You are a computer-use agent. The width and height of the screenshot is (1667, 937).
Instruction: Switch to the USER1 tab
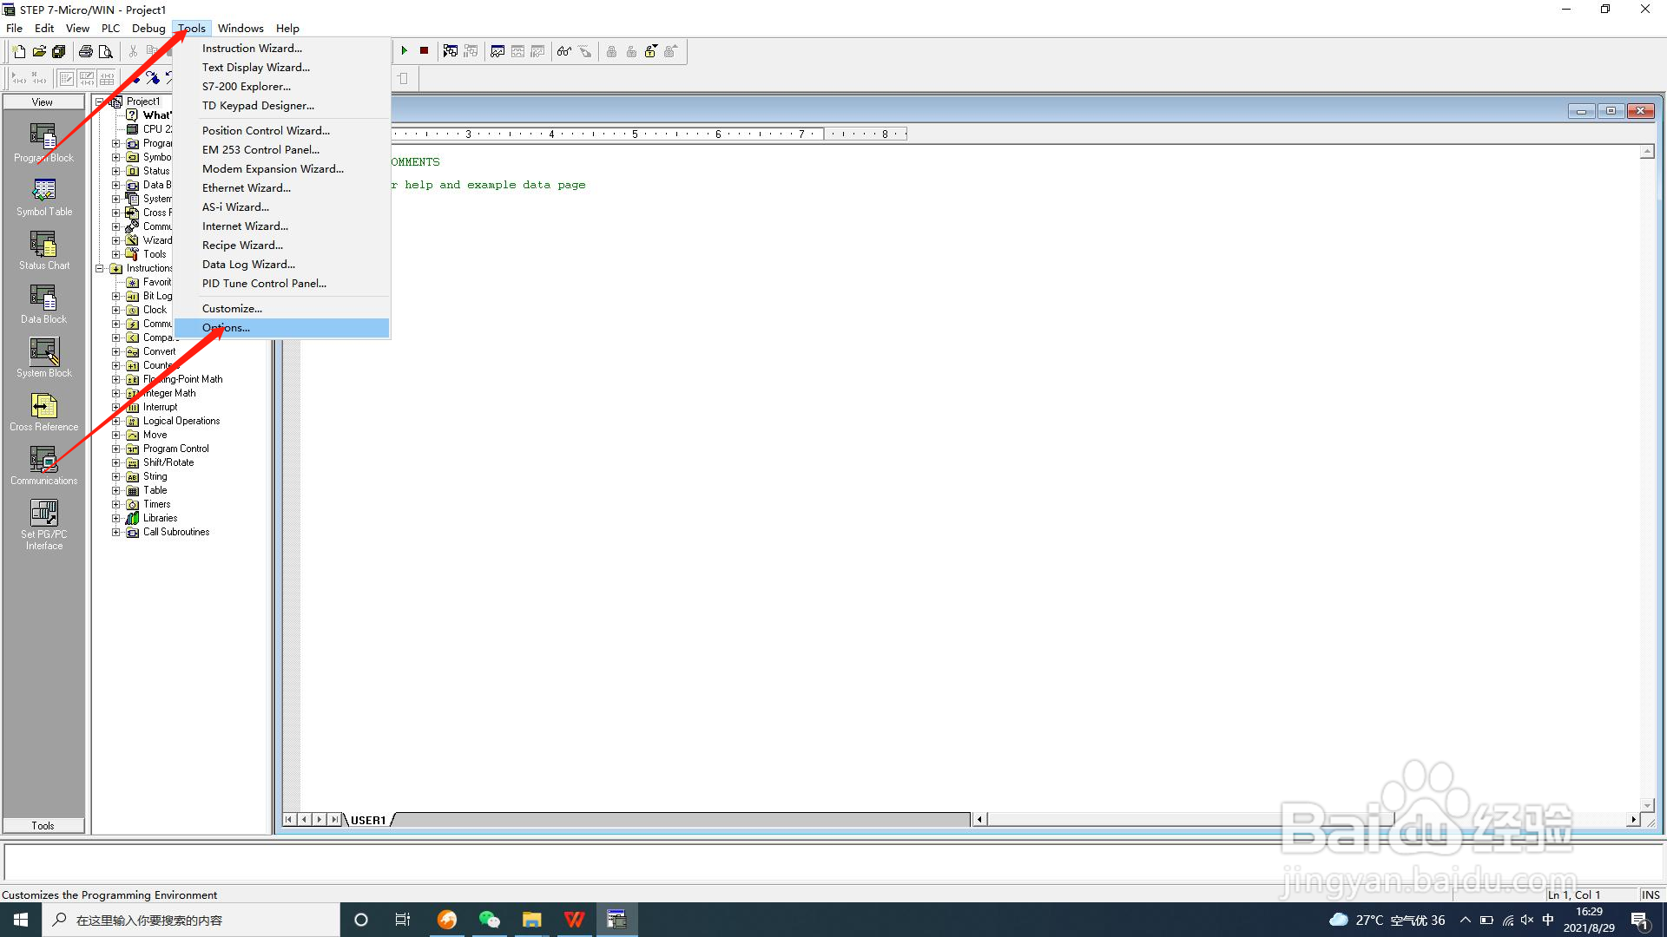click(368, 820)
